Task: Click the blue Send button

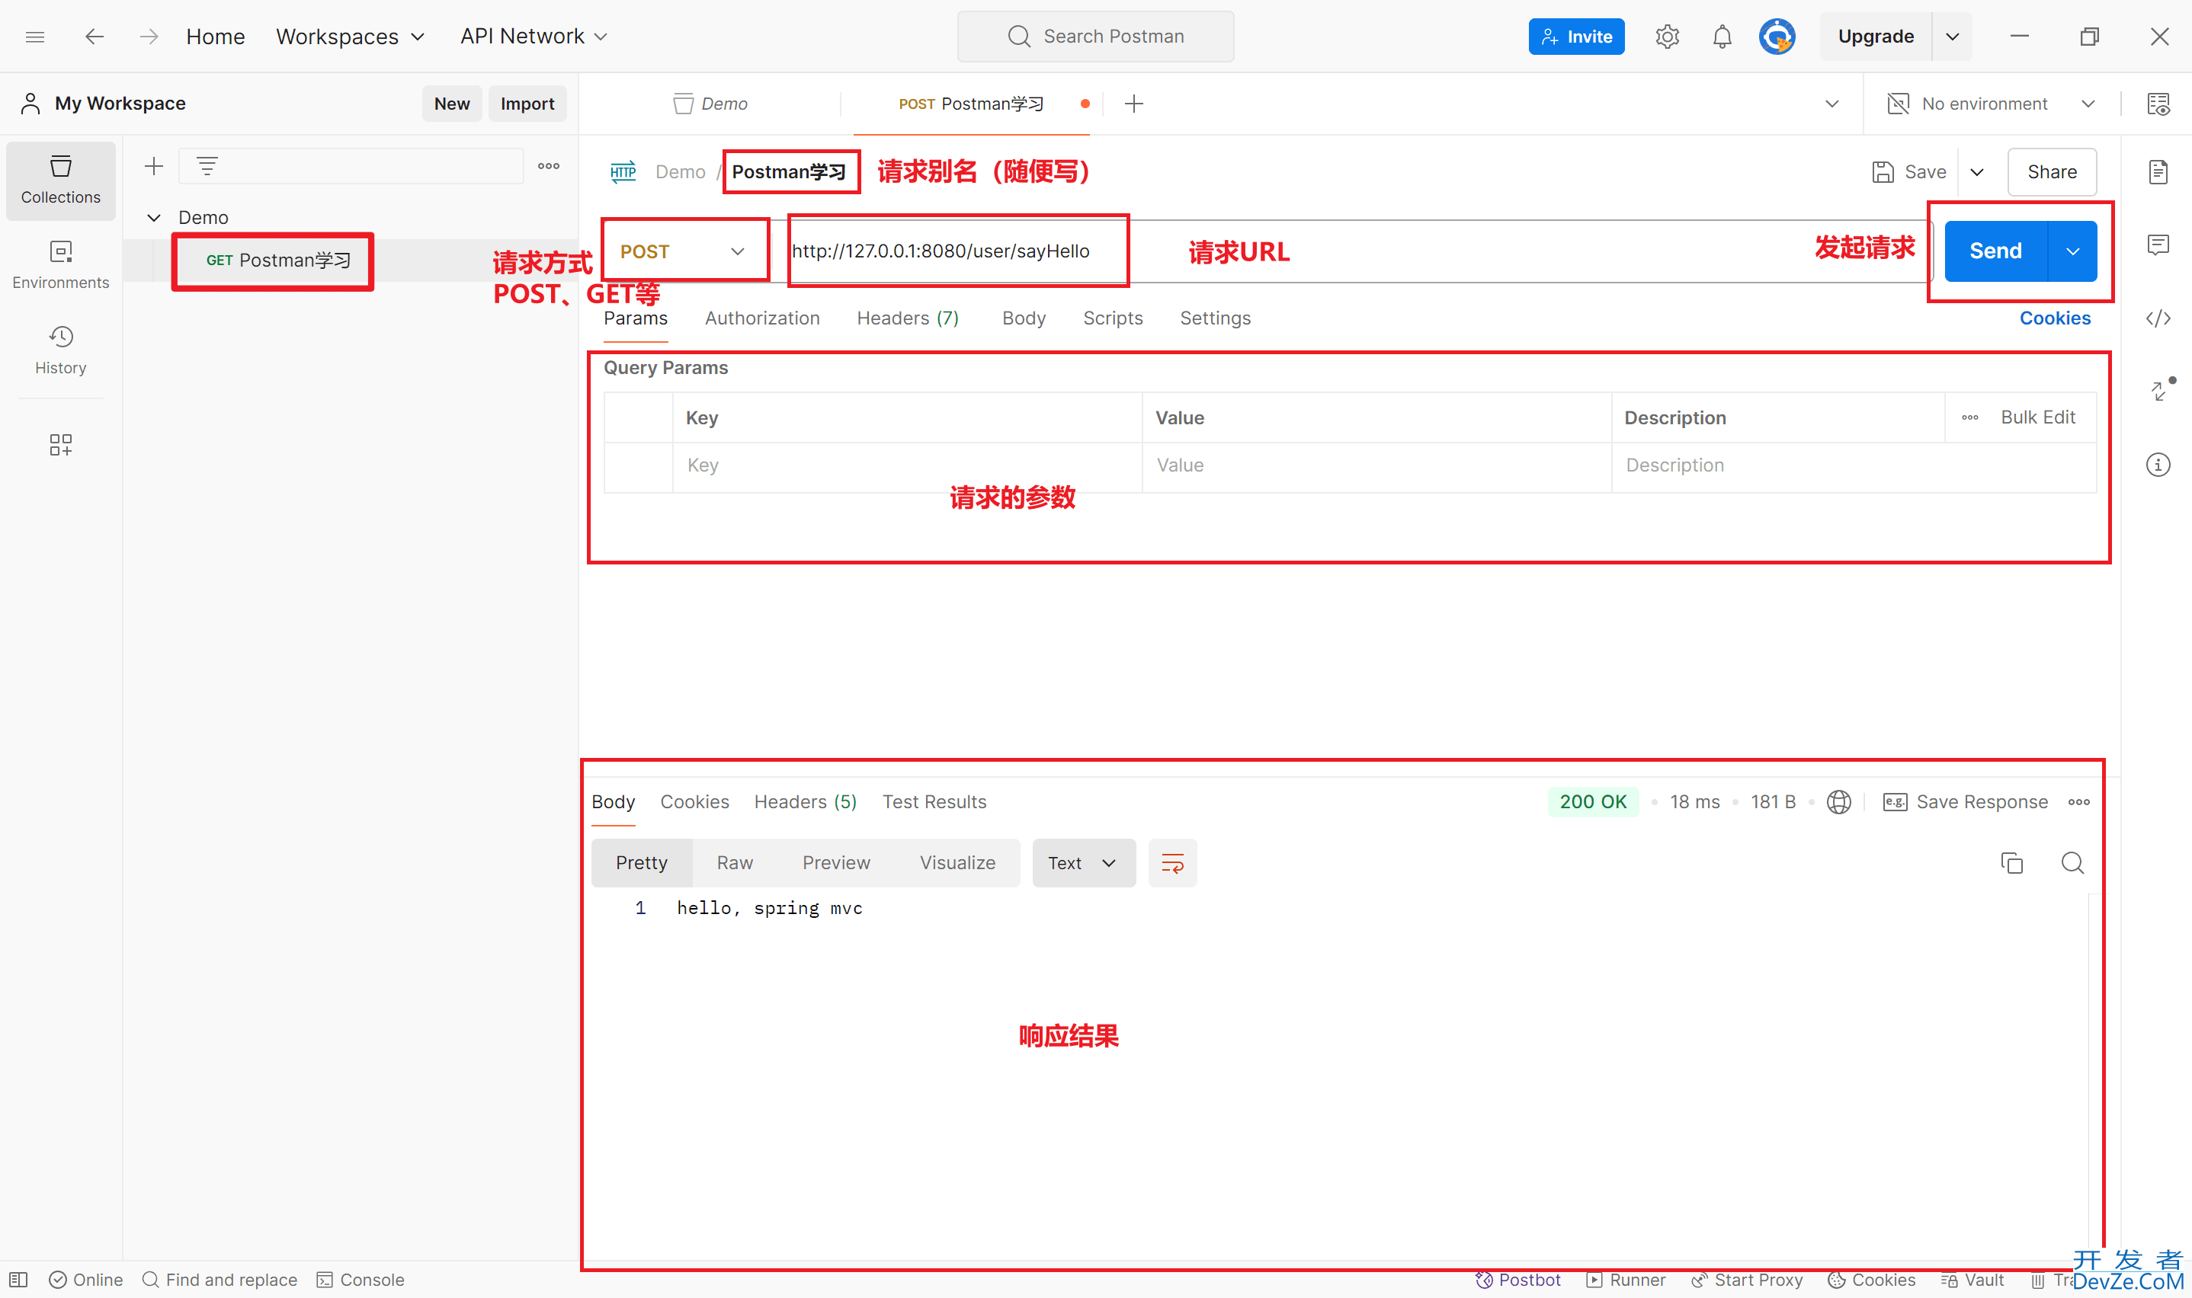Action: [x=1995, y=252]
